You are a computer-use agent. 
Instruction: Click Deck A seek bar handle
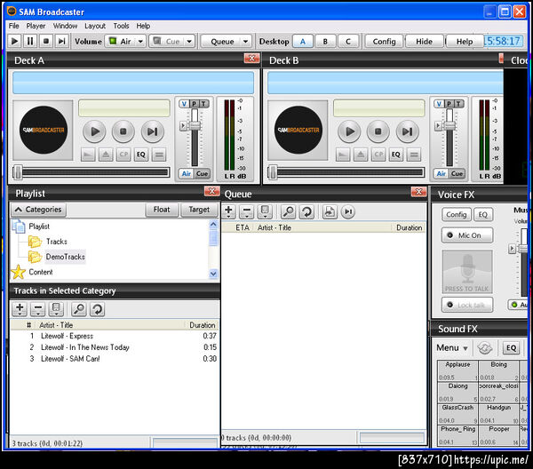coord(18,172)
